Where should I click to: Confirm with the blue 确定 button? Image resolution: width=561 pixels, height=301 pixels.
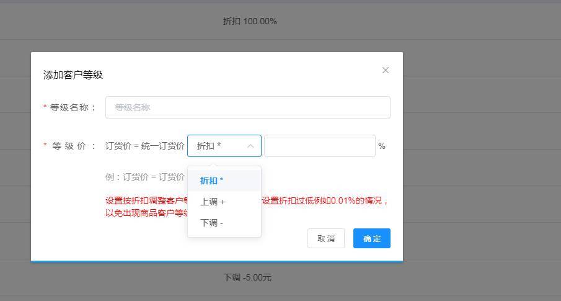pyautogui.click(x=371, y=238)
